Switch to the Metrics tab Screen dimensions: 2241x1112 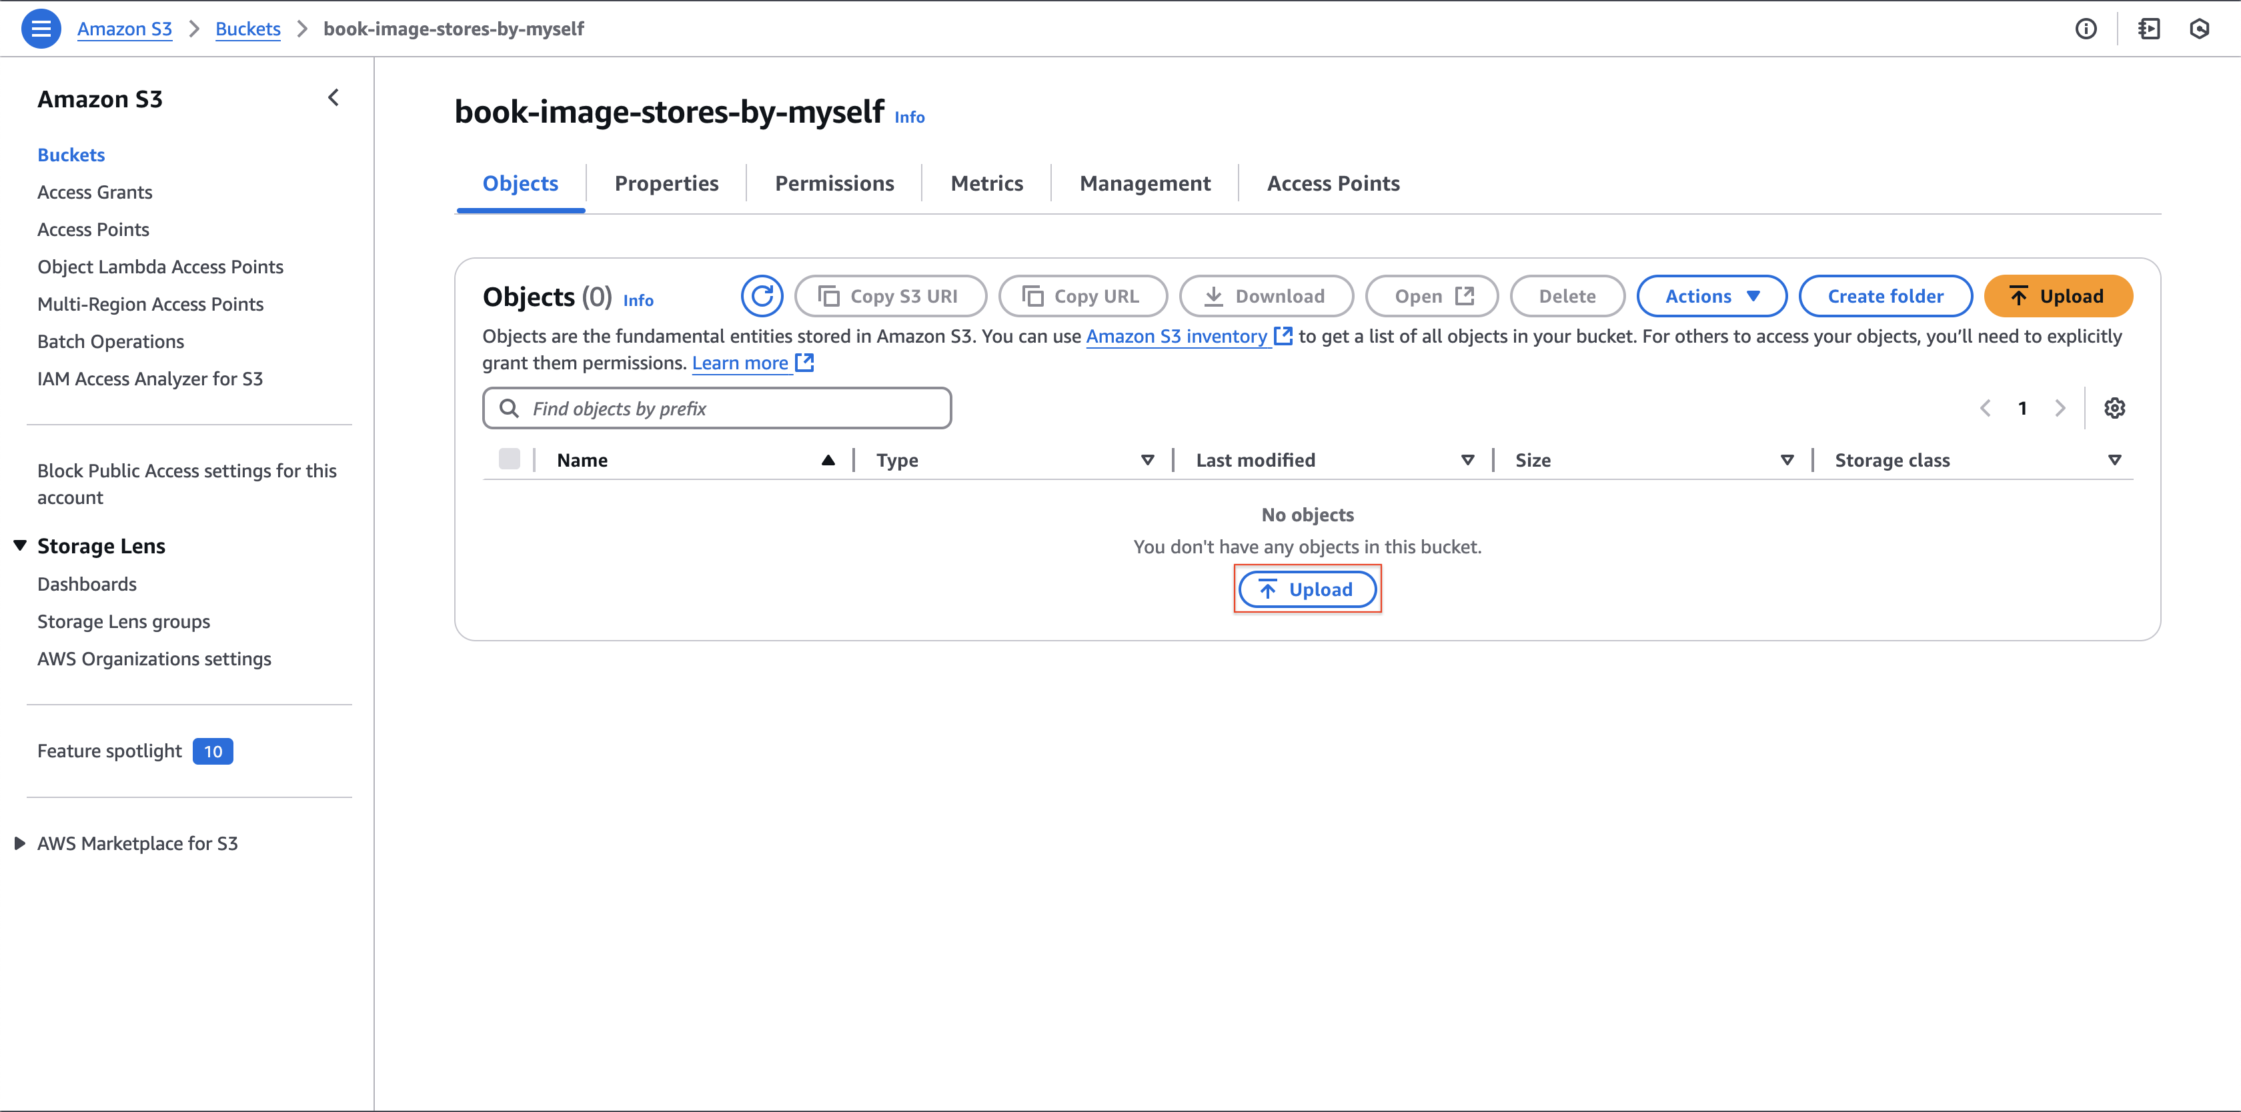986,183
